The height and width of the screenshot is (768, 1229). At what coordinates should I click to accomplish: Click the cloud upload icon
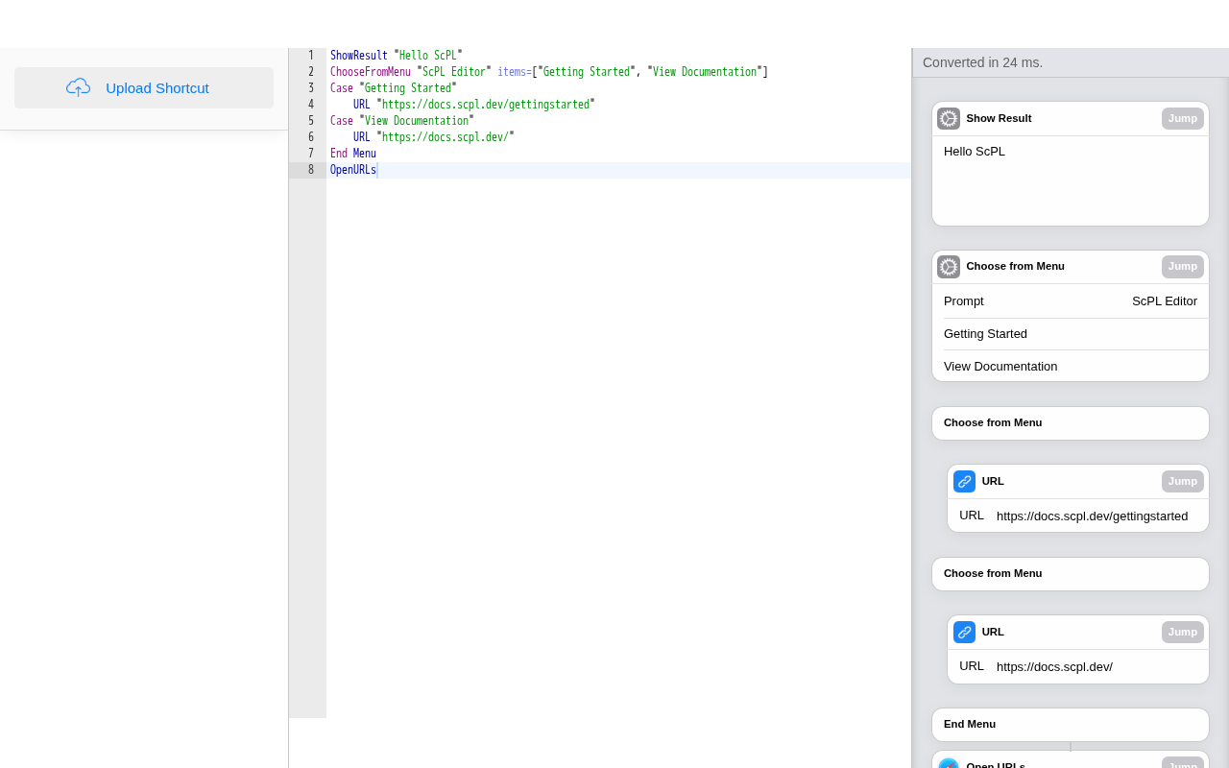[78, 87]
